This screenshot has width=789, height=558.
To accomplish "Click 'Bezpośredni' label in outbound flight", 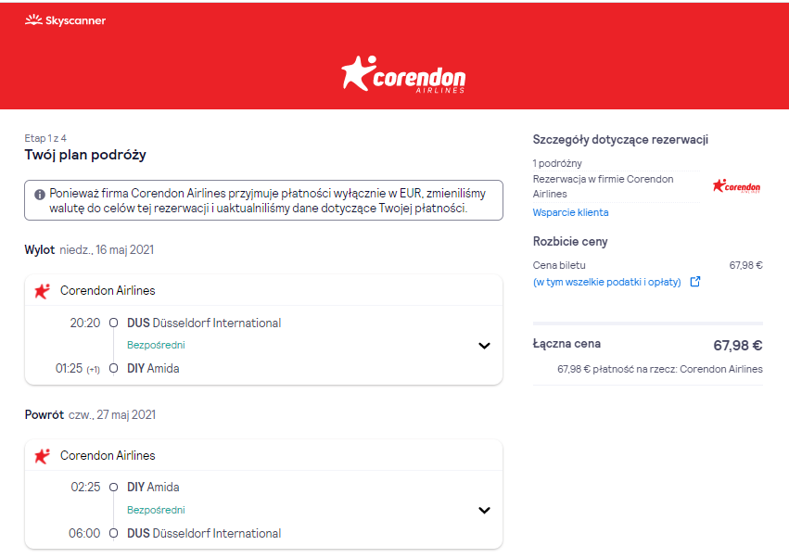I will [156, 345].
